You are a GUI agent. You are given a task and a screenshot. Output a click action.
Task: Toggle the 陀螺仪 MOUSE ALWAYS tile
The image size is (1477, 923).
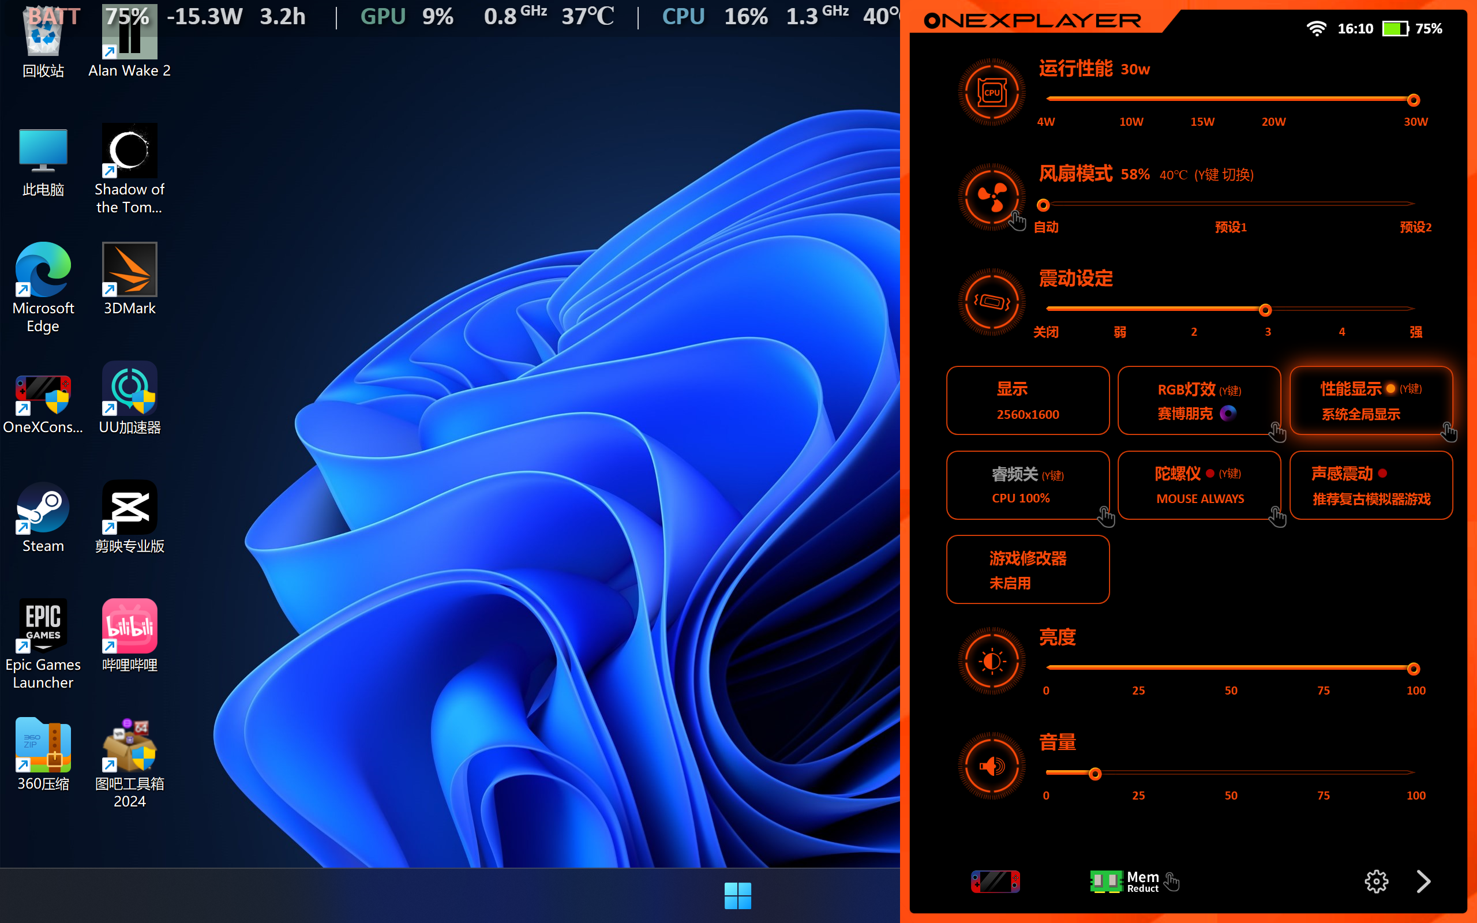(x=1199, y=485)
